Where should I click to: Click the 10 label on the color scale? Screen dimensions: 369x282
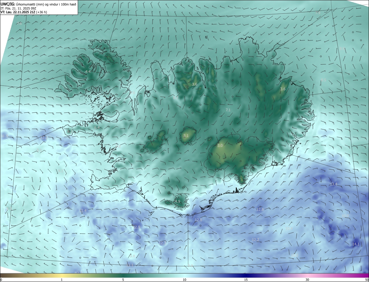point(184,280)
